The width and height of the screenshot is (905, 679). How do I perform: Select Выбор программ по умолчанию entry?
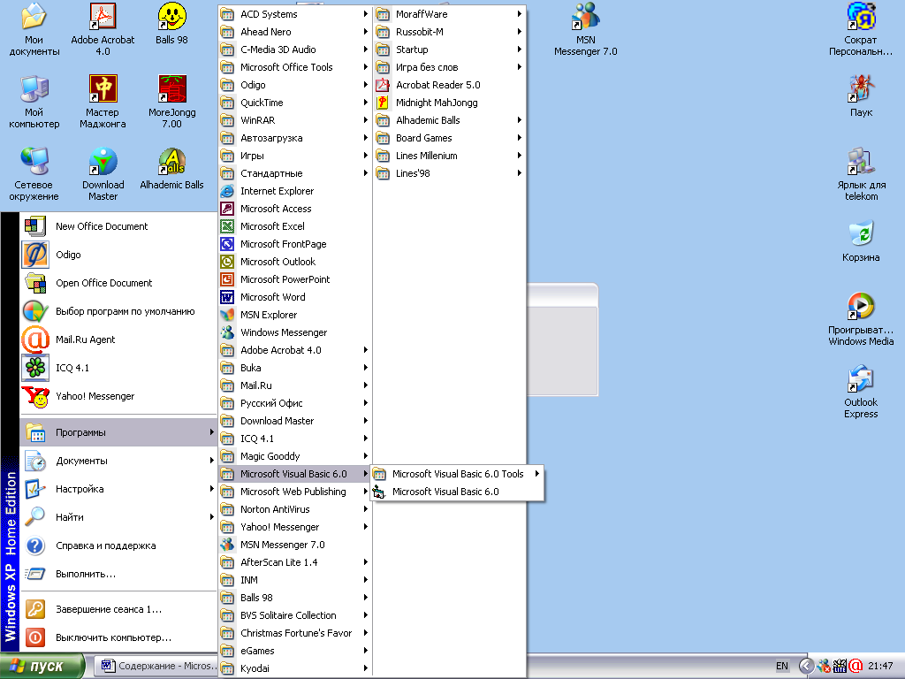[x=118, y=311]
